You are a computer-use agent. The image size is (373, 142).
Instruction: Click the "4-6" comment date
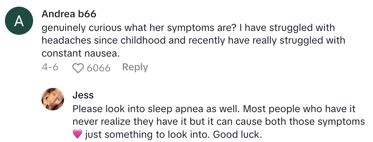(50, 67)
